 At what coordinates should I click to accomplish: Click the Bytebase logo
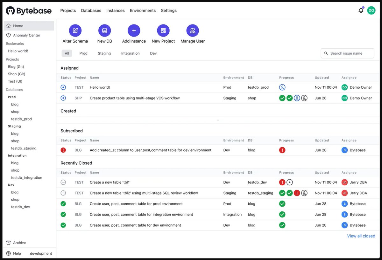pos(29,10)
